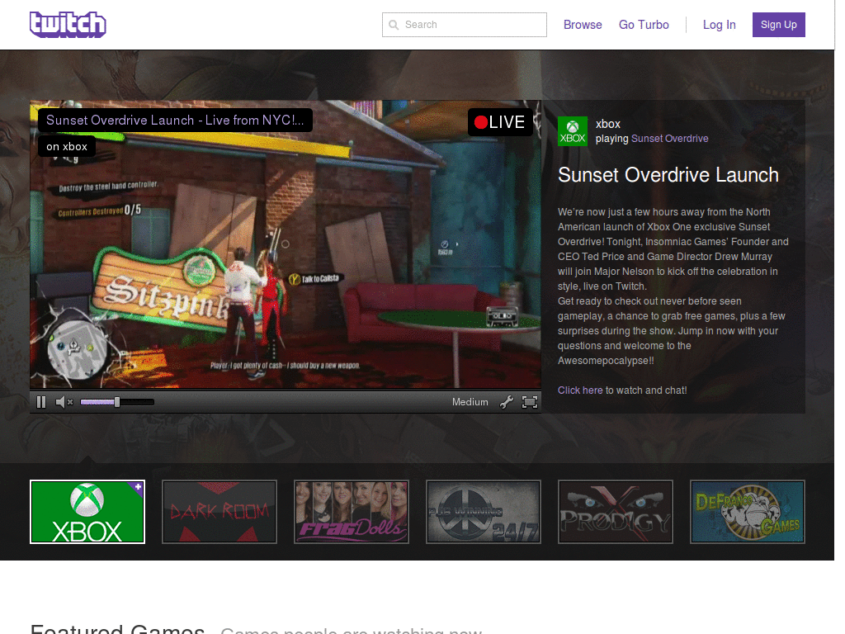
Task: Unmute the player via speaker icon
Action: point(64,402)
